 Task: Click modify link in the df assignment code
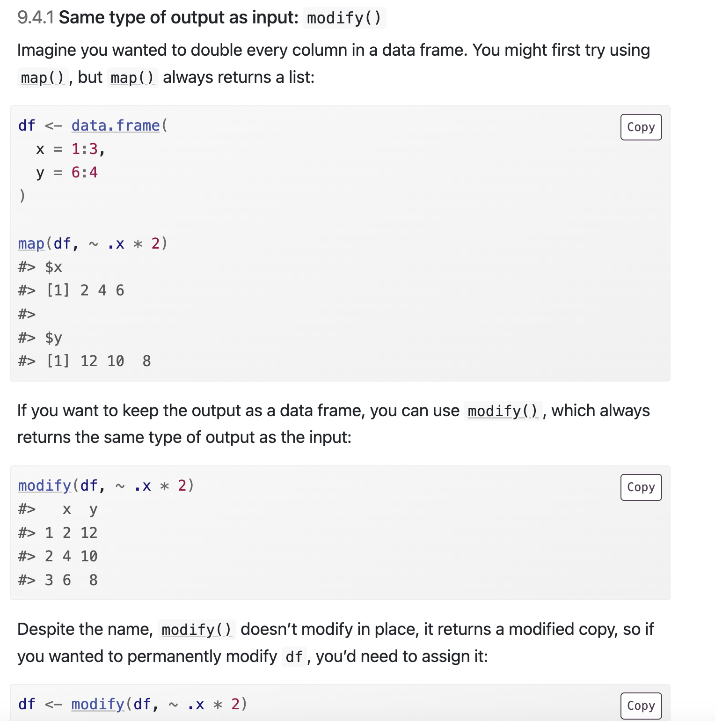(x=98, y=704)
